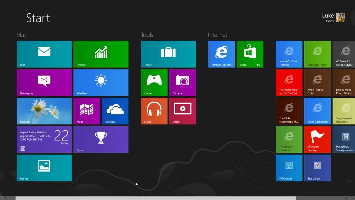355x200 pixels.
Task: Click the zoom-out minus button at bottom right
Action: [x=353, y=198]
